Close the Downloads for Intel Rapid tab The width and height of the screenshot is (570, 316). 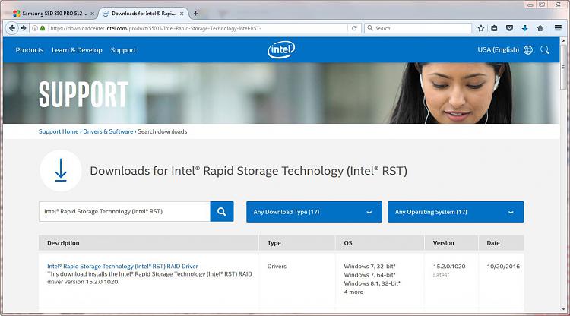(182, 14)
